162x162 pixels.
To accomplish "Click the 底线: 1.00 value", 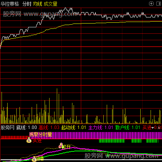I will (x=27, y=127).
